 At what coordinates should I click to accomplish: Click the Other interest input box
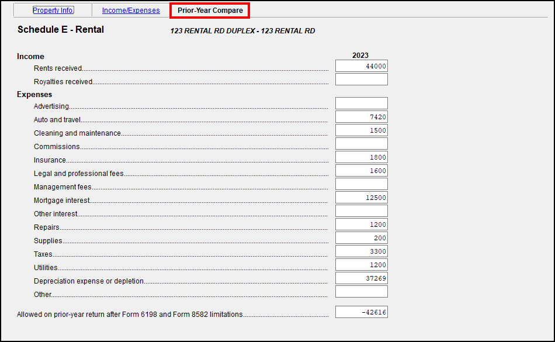pyautogui.click(x=362, y=211)
